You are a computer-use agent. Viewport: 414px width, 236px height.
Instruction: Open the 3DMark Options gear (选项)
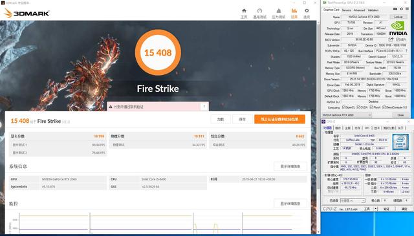pos(307,13)
